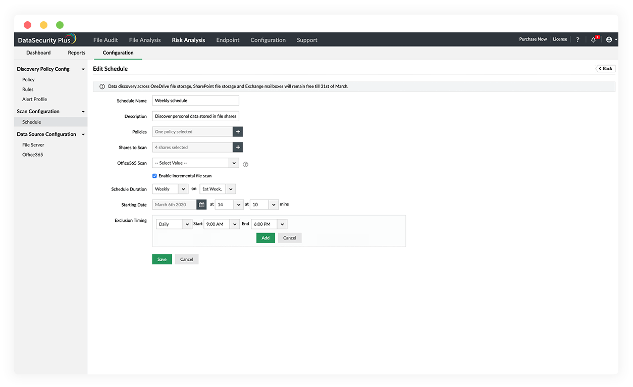Click the Office365 Scan help icon

coord(246,164)
